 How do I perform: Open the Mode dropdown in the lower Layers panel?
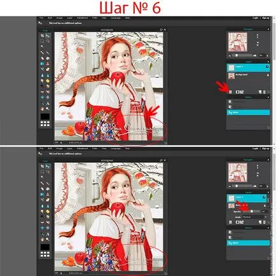pyautogui.click(x=254, y=217)
